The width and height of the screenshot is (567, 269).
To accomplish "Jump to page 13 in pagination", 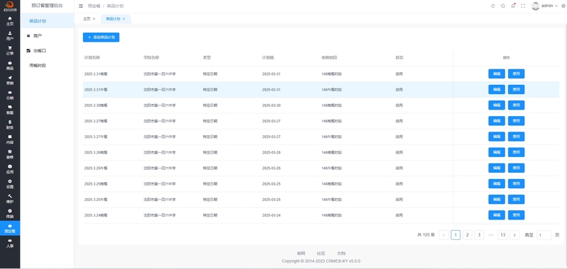I will tap(503, 235).
